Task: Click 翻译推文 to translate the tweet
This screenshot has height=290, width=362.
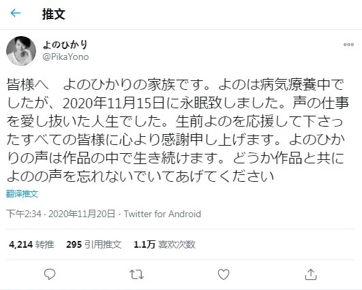Action: coord(22,194)
